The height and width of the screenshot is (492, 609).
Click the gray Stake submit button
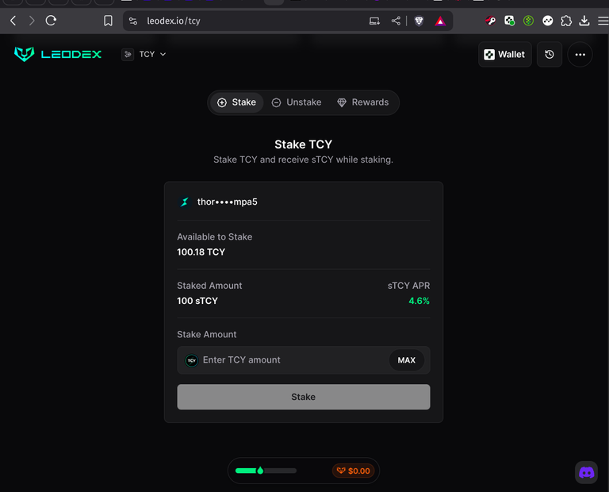(304, 397)
